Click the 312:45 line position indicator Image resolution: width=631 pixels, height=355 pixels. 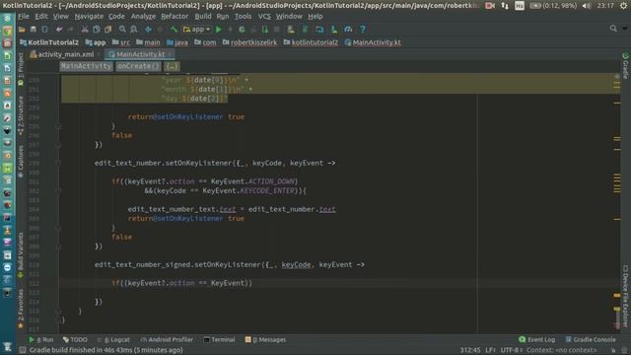[470, 350]
